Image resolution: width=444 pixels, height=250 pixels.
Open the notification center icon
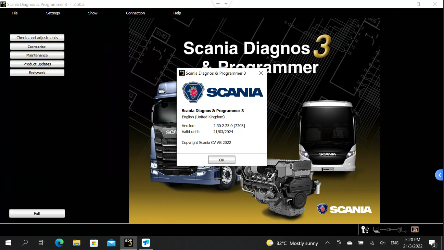point(432,243)
